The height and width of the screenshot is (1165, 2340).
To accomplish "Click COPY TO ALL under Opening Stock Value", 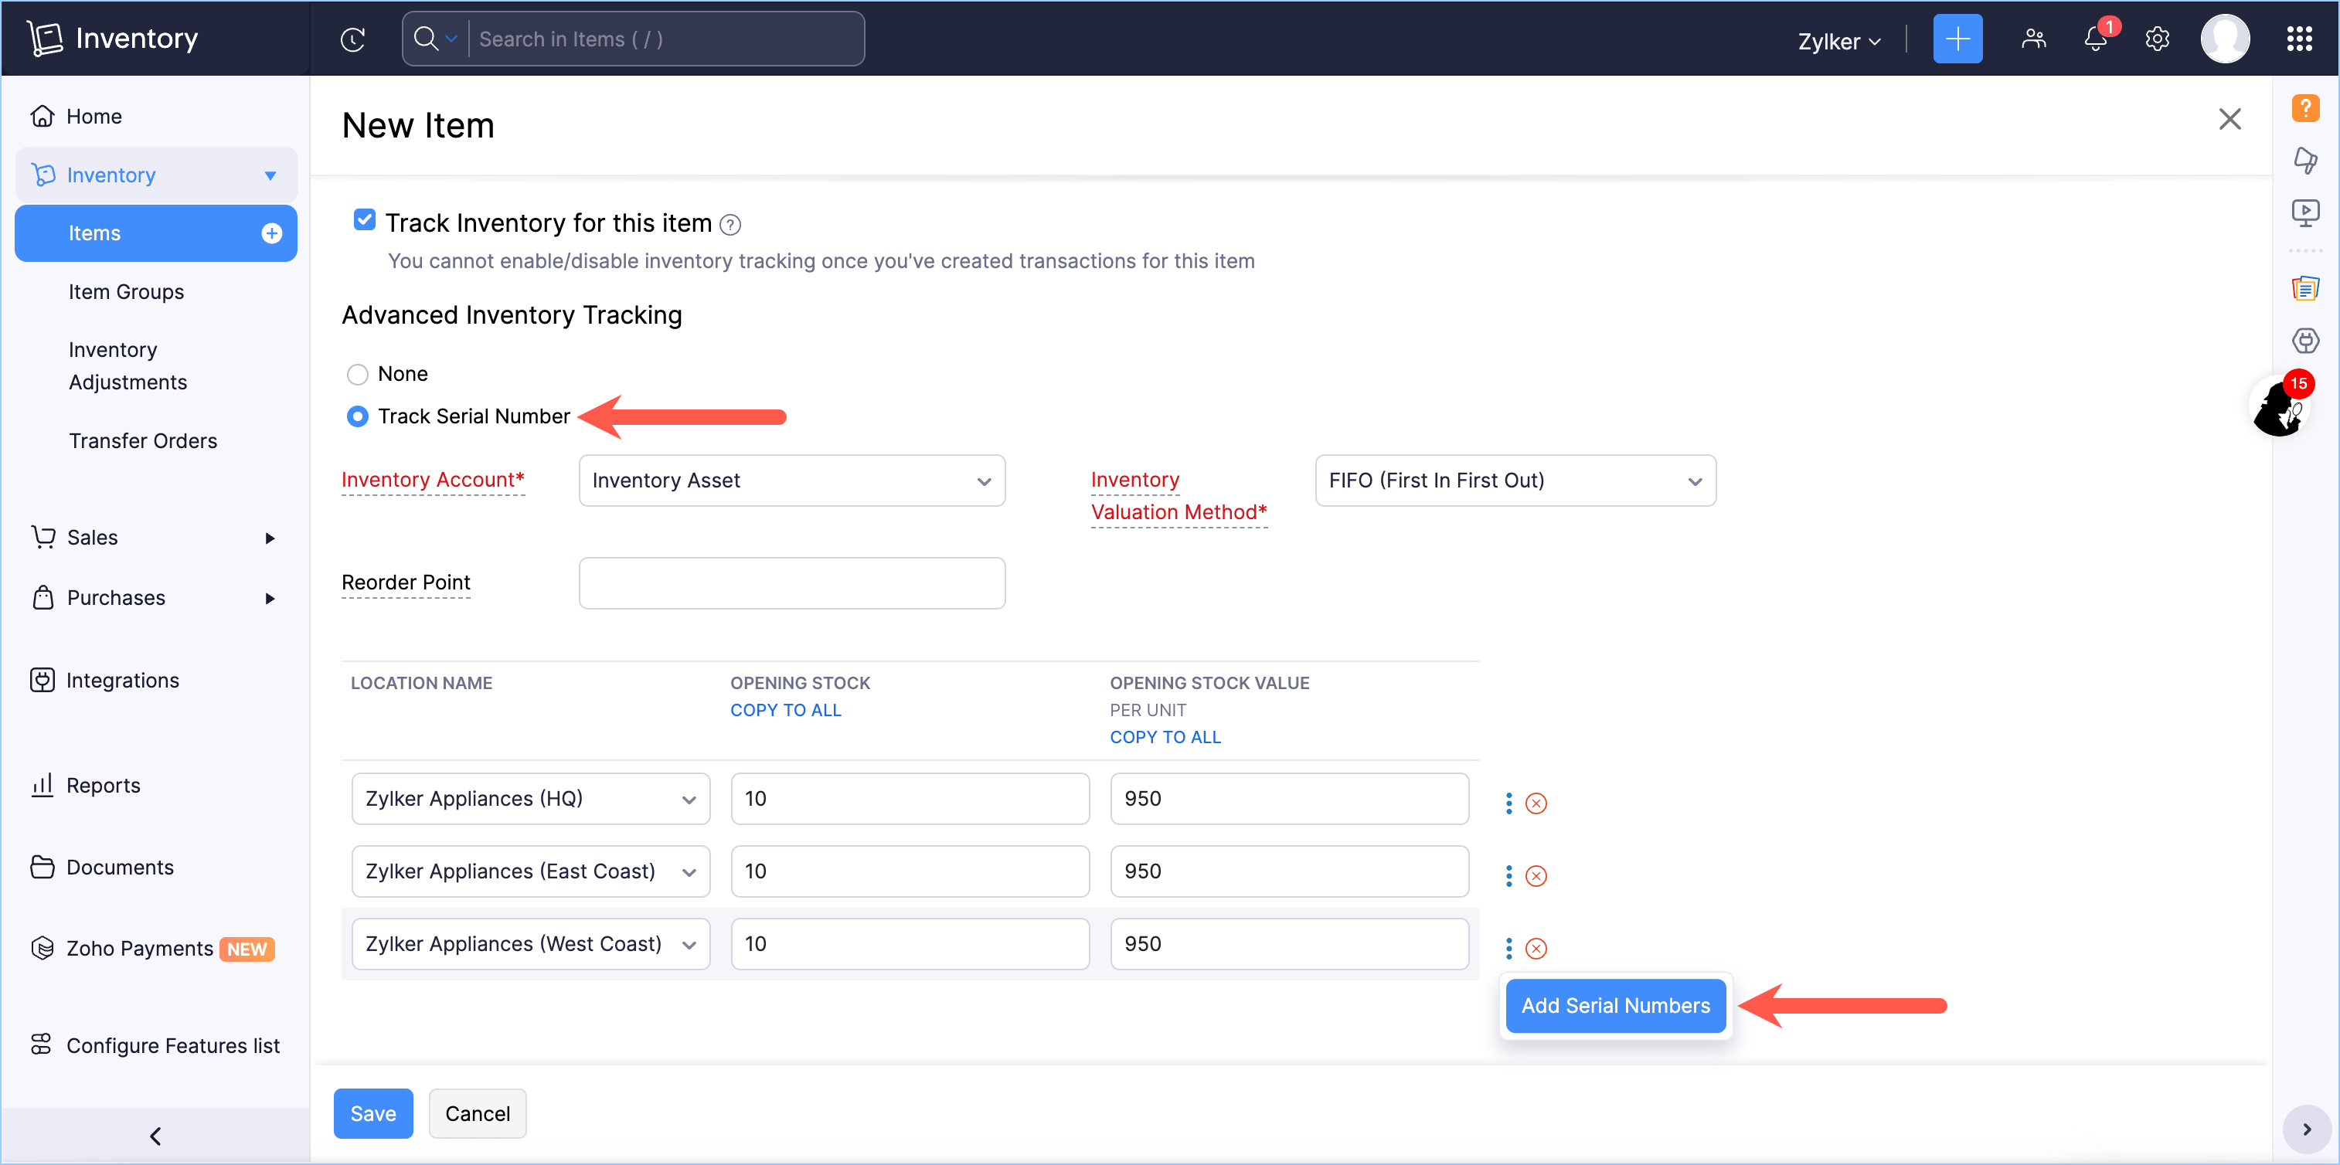I will 1165,737.
